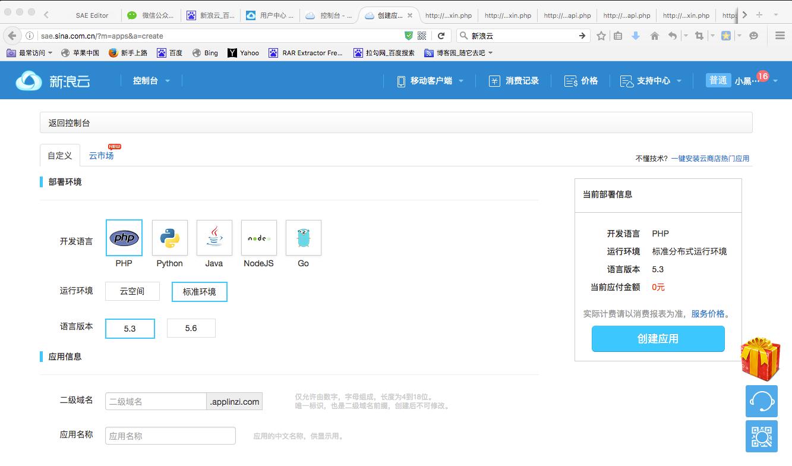Click the browser back arrow button
The width and height of the screenshot is (792, 466).
12,36
